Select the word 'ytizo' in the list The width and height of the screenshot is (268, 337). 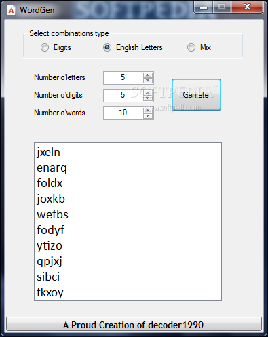(x=50, y=245)
